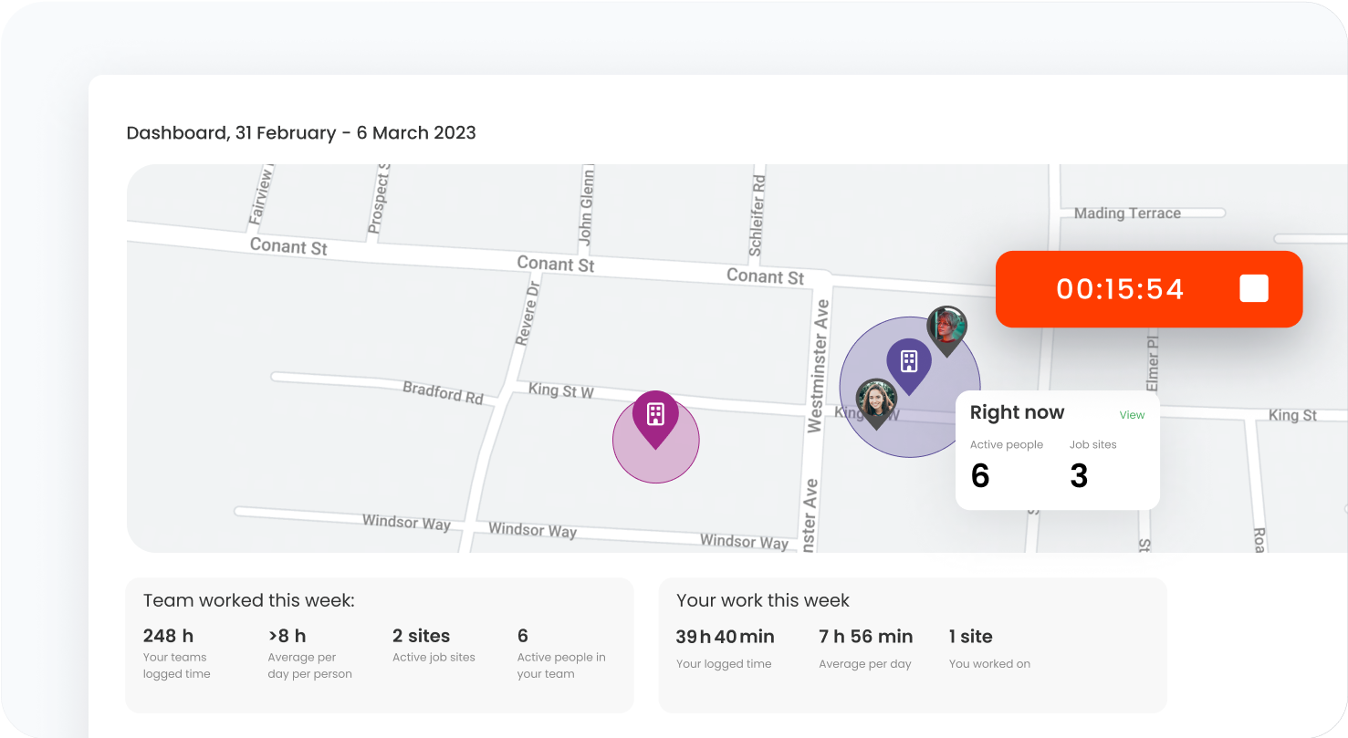Open the View link in Right now card
This screenshot has height=738, width=1348.
click(x=1132, y=415)
